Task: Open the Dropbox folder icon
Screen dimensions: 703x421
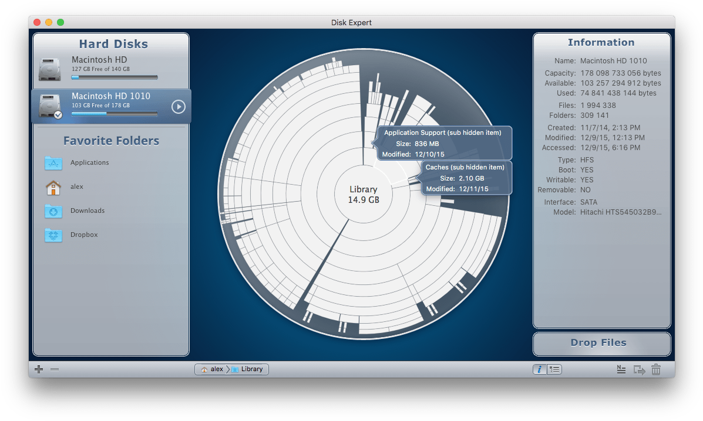Action: coord(53,235)
